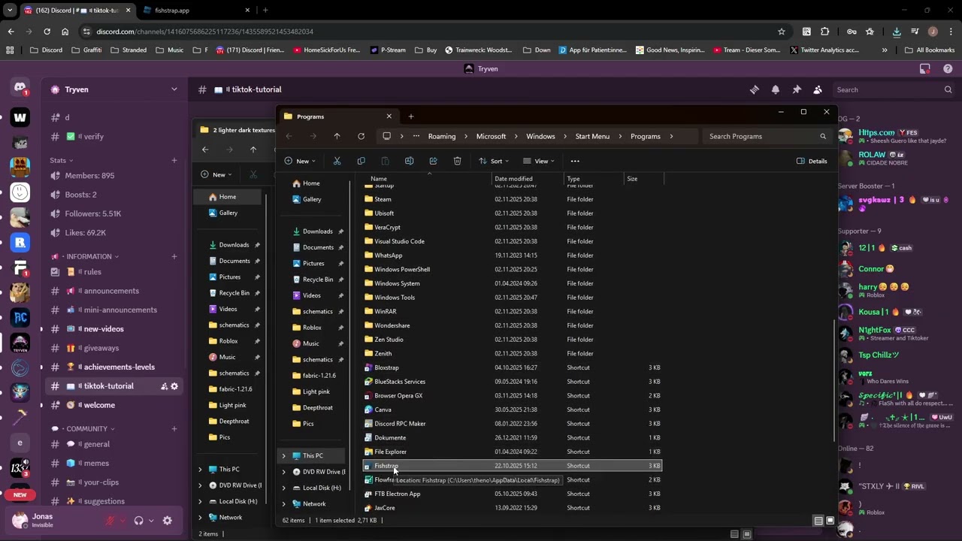The image size is (962, 541).
Task: Open Discord inbox icon at top right
Action: (x=924, y=68)
